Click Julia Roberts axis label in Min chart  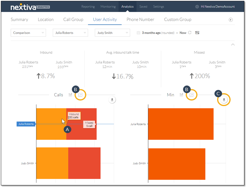click(x=138, y=124)
